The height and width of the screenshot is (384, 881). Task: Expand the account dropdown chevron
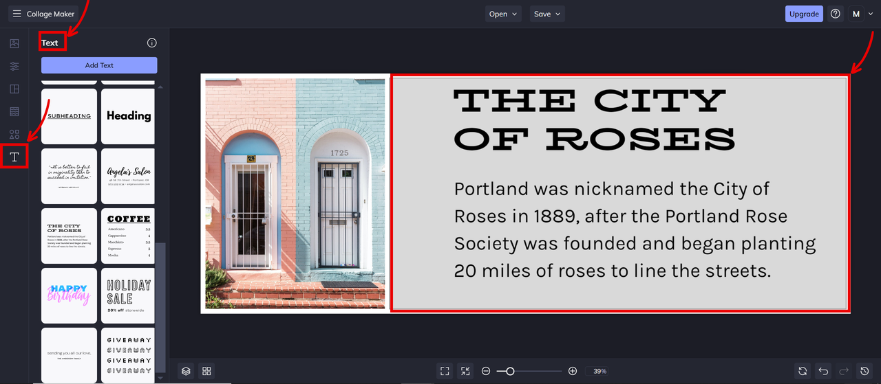(871, 14)
